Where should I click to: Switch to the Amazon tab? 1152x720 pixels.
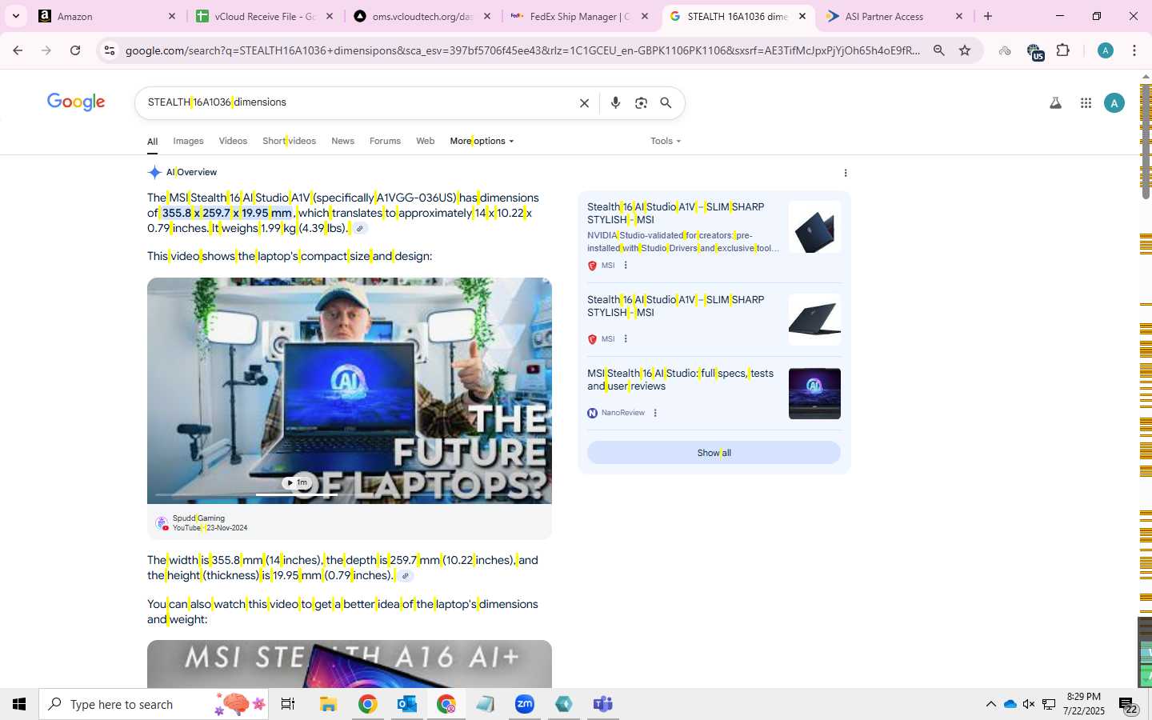pyautogui.click(x=106, y=16)
